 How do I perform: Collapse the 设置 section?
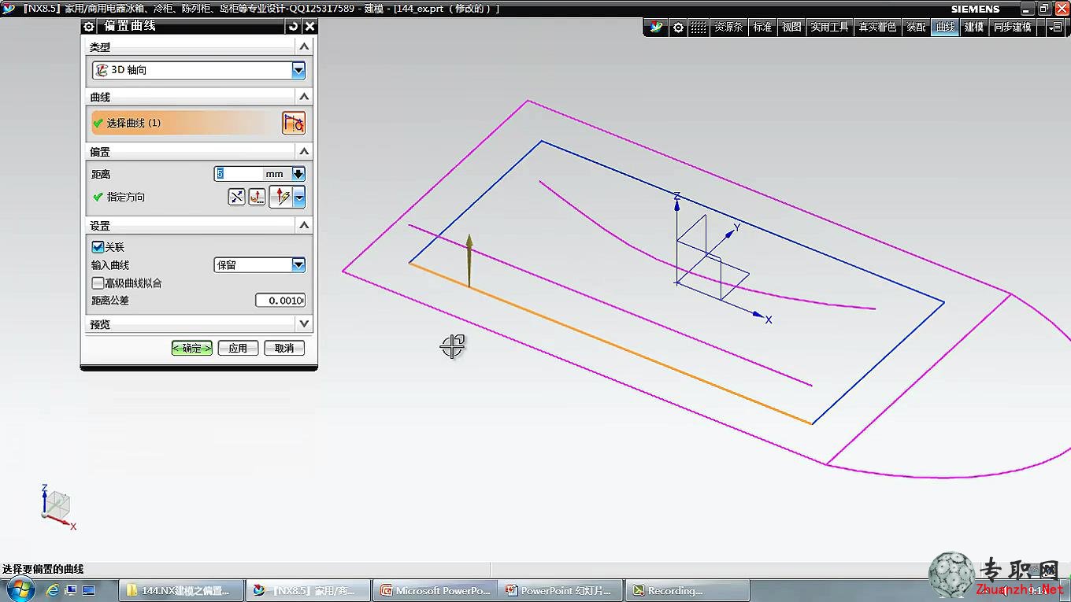pyautogui.click(x=304, y=225)
